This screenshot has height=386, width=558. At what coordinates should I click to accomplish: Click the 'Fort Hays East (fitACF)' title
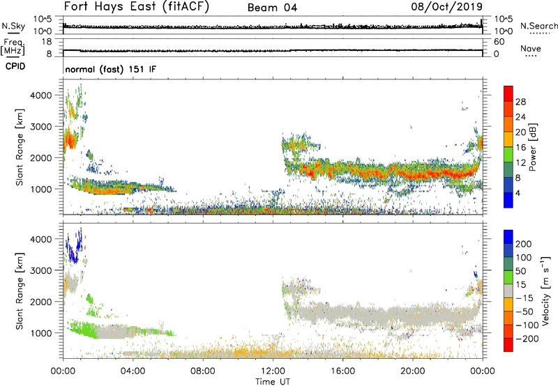(x=137, y=7)
